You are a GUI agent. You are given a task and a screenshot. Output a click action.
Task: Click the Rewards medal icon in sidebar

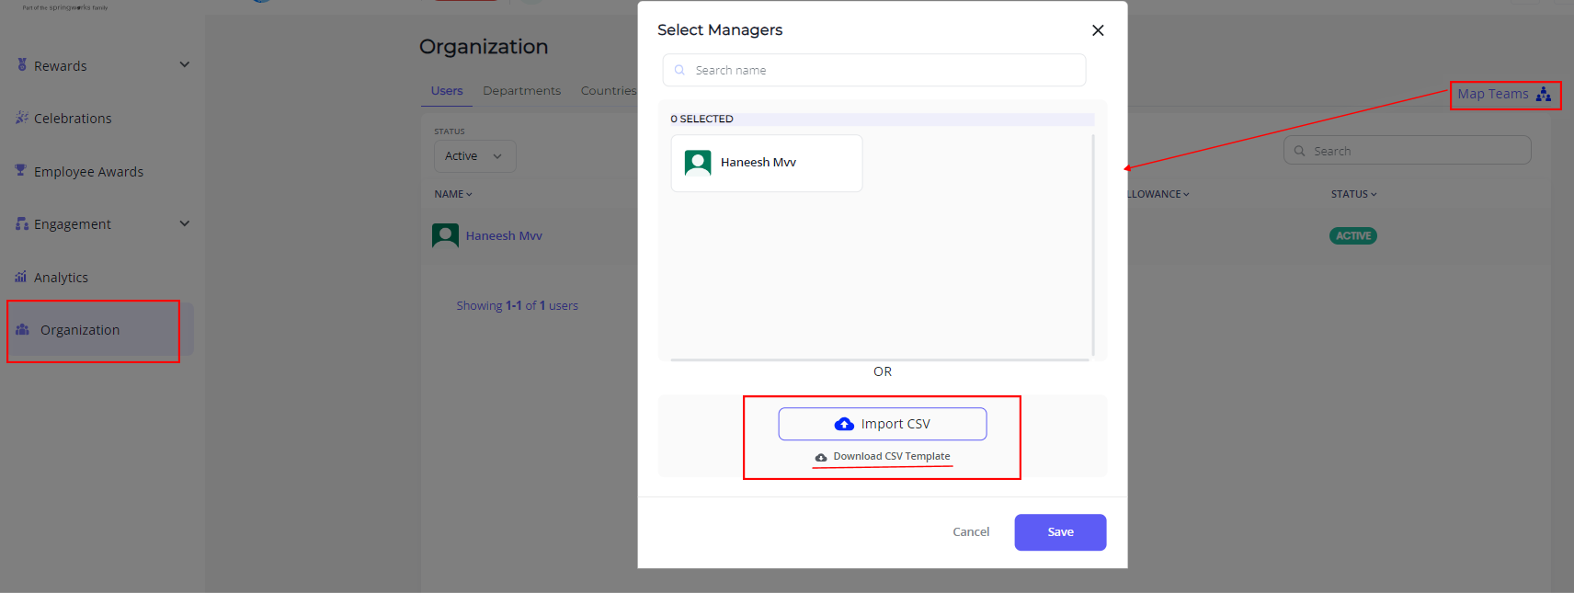click(x=22, y=65)
